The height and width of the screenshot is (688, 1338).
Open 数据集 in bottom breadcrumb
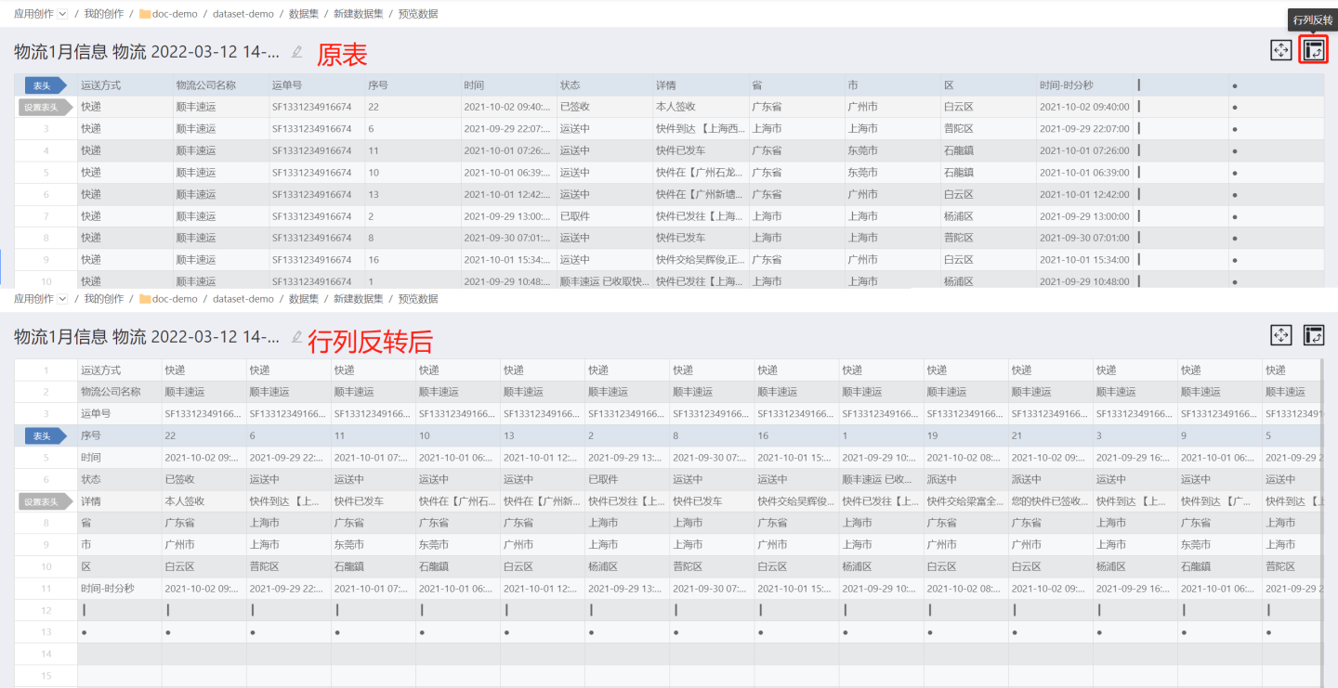point(304,299)
